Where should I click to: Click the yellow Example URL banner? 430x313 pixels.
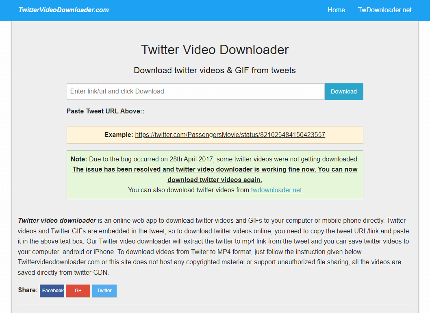(215, 135)
